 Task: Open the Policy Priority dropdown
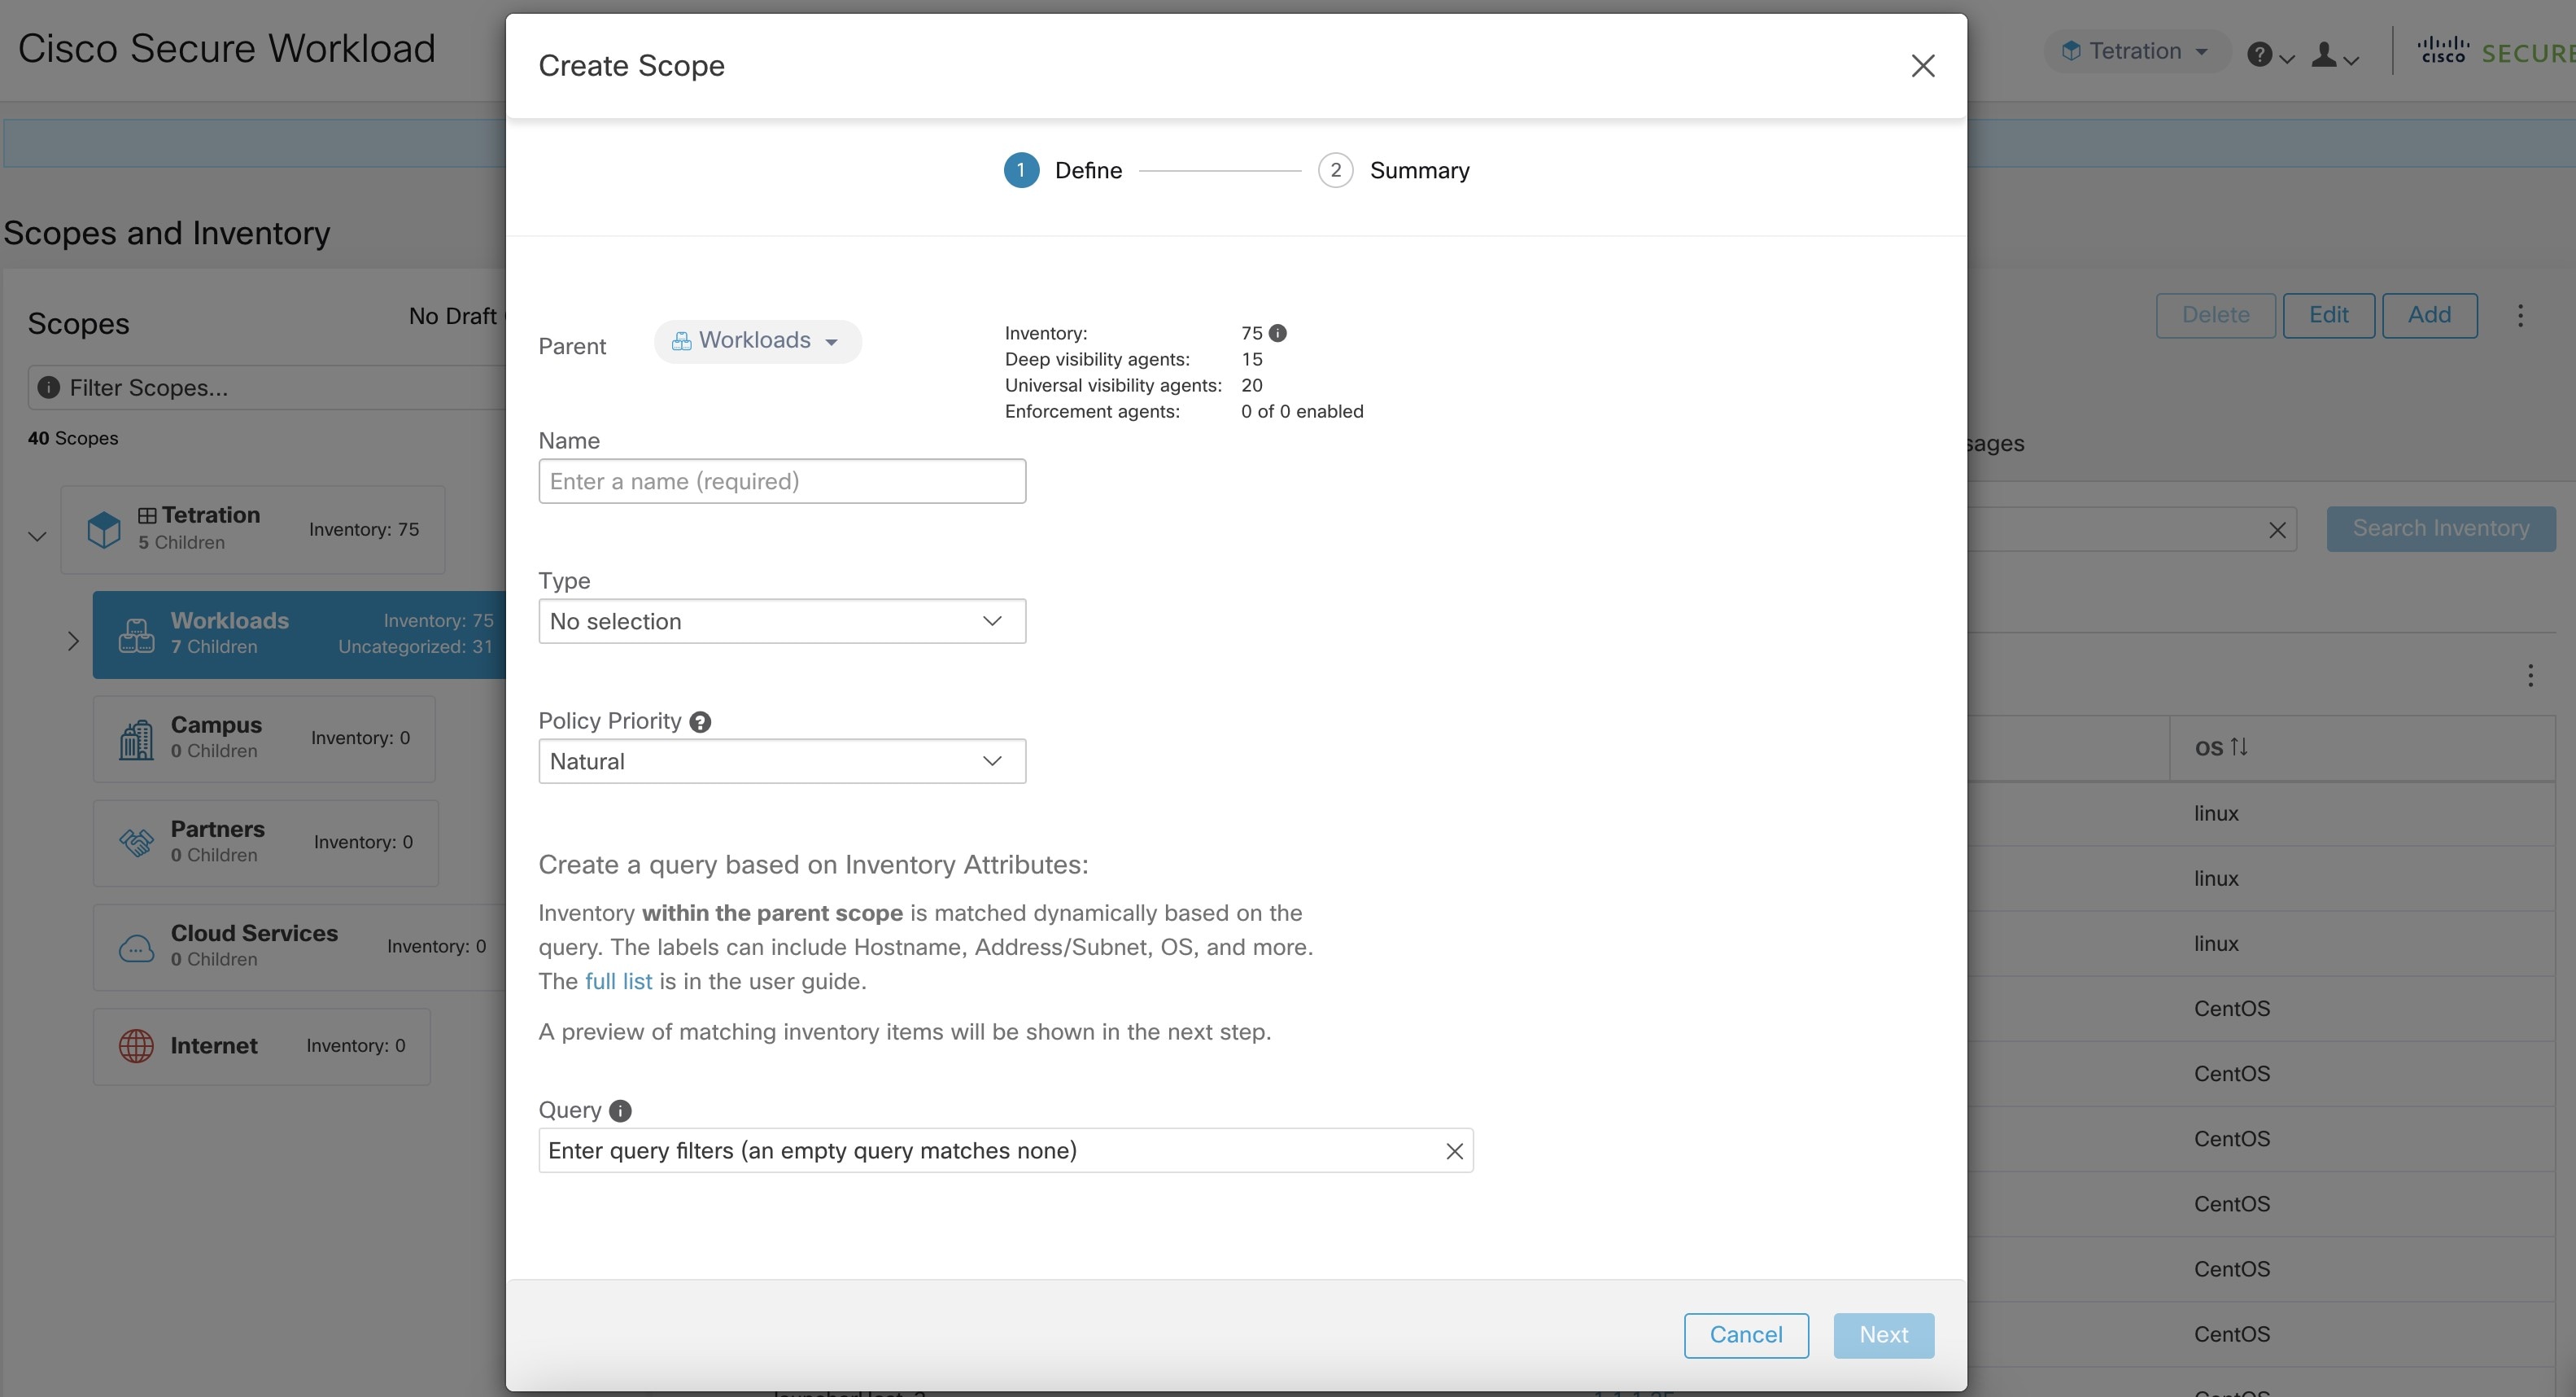tap(780, 760)
